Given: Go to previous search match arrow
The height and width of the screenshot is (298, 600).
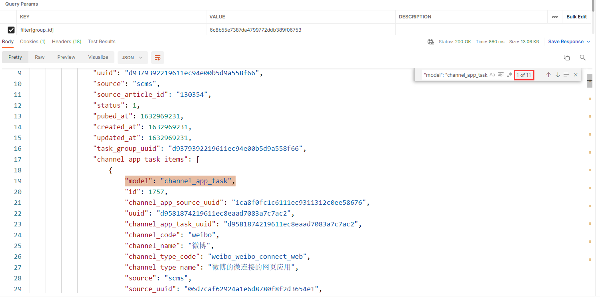Looking at the screenshot, I should click(x=548, y=75).
